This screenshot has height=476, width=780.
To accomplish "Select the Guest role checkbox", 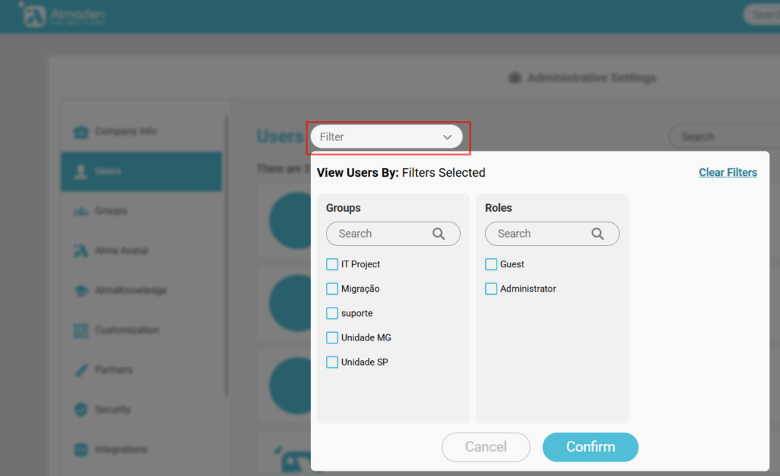I will 491,264.
